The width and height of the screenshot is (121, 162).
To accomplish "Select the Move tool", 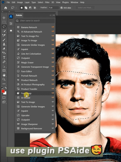I will (4, 18).
